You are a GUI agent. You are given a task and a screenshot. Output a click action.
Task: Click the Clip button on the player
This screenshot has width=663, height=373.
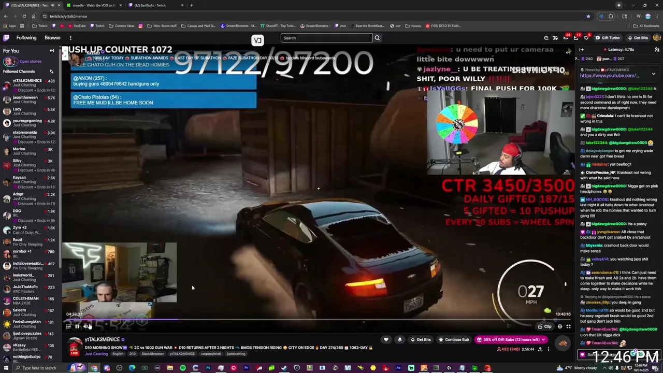[x=545, y=326]
